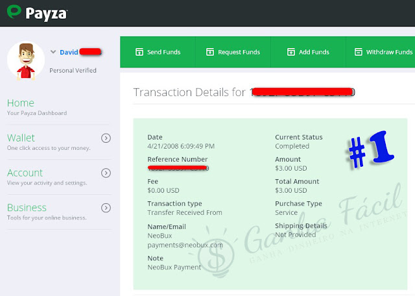Click 'Tools for your online business' text
Screen dimensions: 415x296
[x=47, y=218]
